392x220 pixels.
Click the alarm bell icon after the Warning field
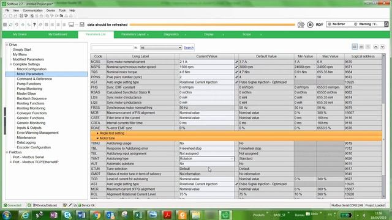pos(386,24)
